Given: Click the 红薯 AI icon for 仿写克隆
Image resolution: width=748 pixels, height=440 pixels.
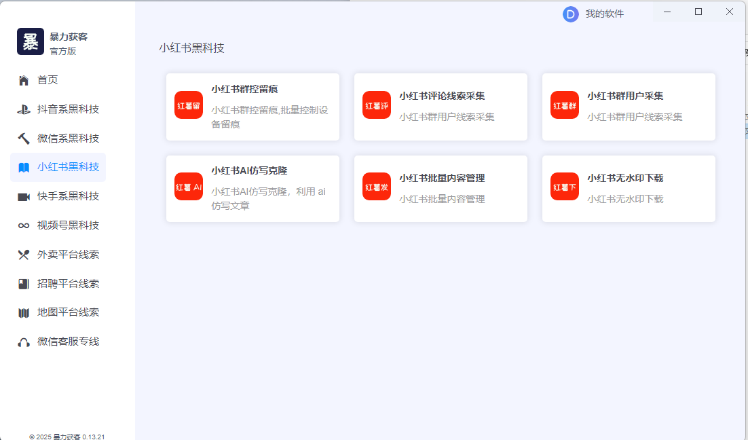Looking at the screenshot, I should point(189,187).
